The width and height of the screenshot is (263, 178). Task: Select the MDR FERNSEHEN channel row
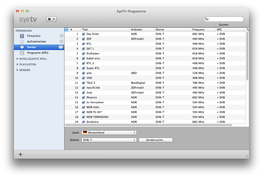(155, 117)
